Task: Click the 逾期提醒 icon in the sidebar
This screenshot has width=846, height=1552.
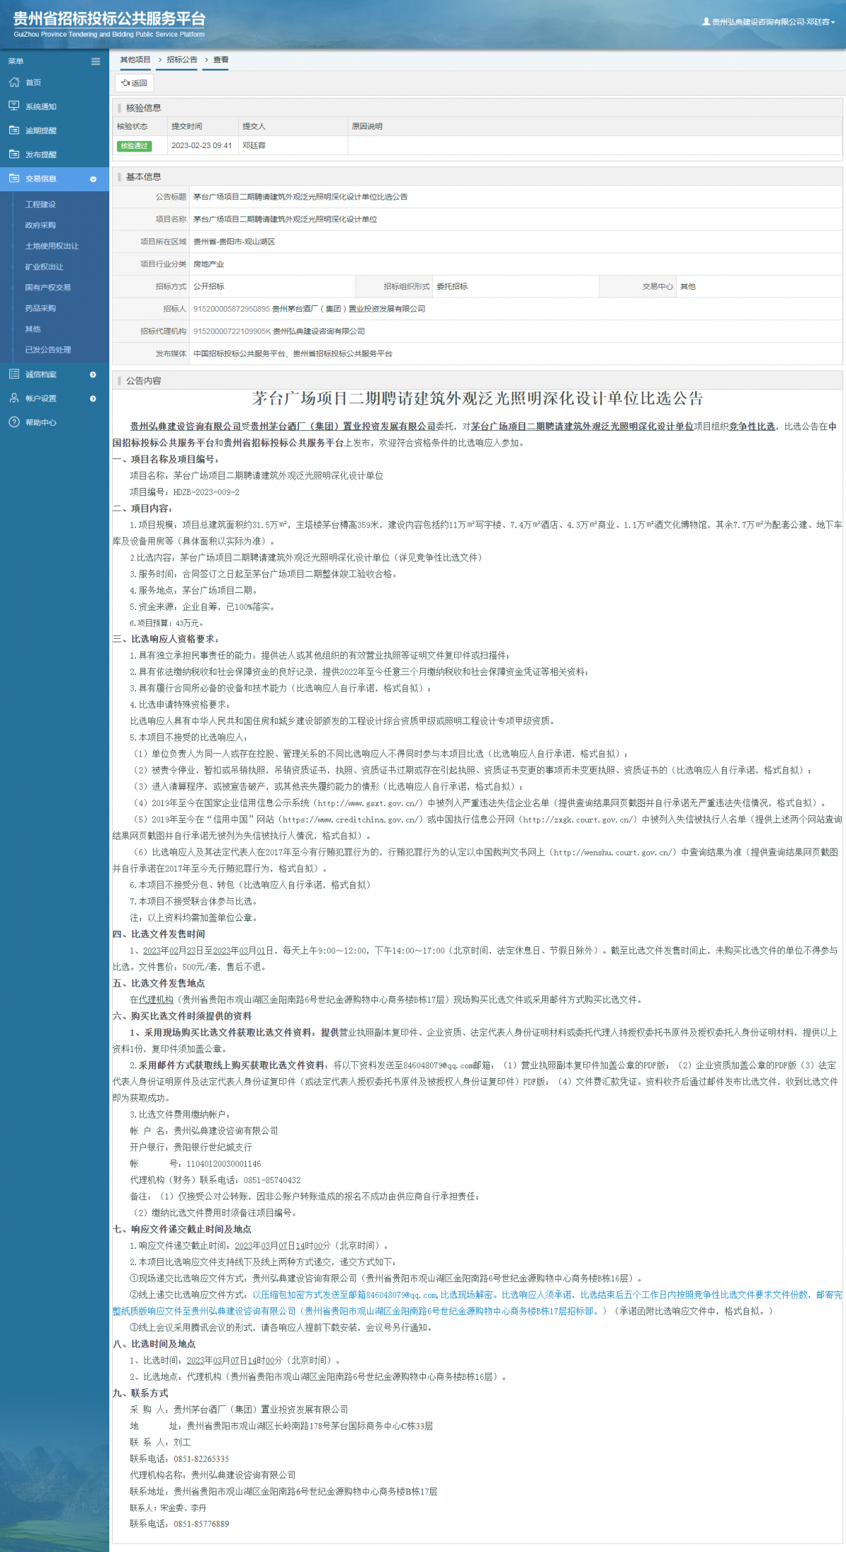Action: pos(14,130)
